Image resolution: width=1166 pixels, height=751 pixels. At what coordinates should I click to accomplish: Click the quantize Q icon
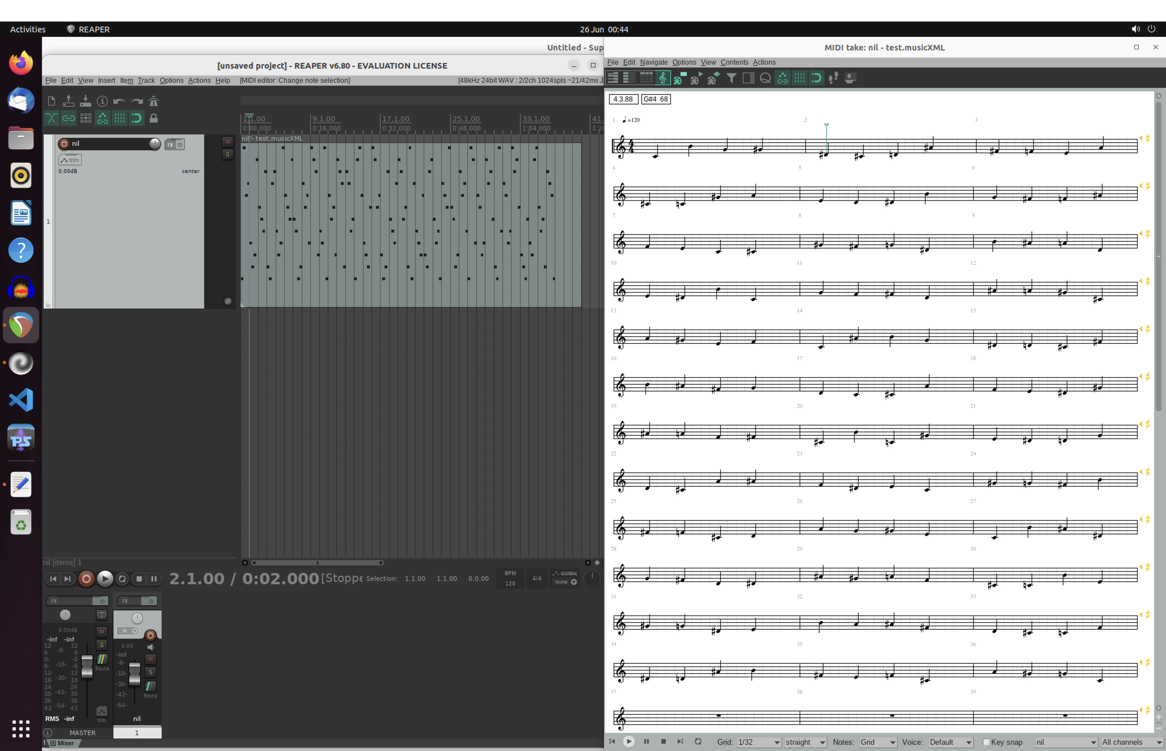(x=765, y=78)
